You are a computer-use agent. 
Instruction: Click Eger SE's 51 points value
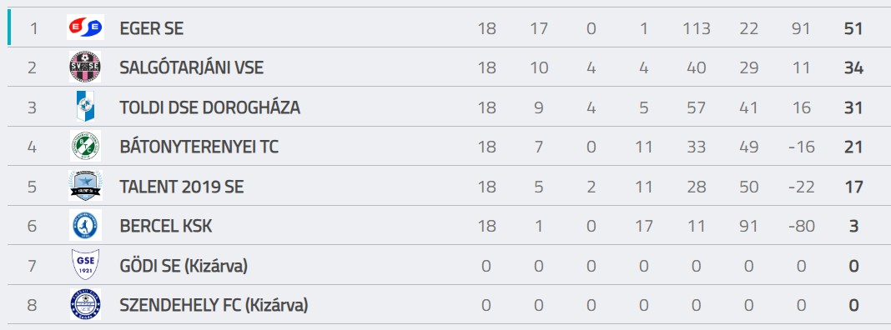(853, 28)
